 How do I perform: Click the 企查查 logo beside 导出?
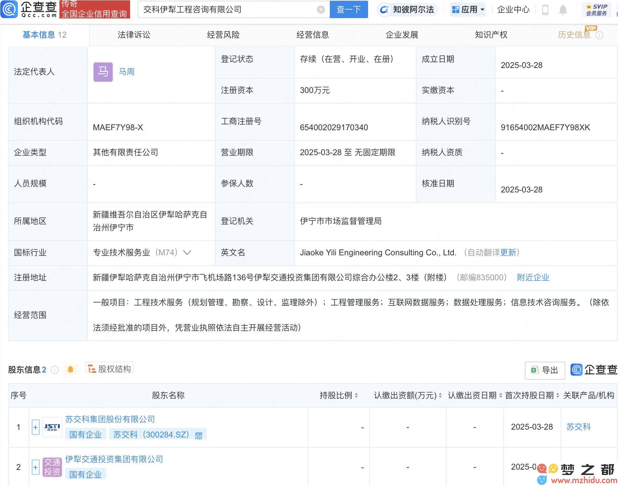[594, 369]
